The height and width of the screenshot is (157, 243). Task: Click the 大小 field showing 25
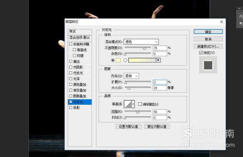160,88
